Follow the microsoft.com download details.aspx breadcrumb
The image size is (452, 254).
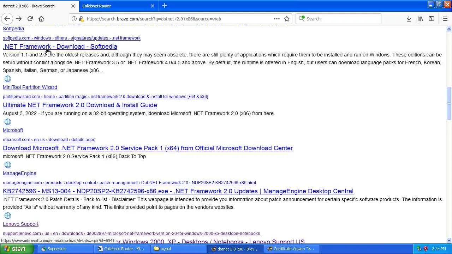[x=49, y=140]
